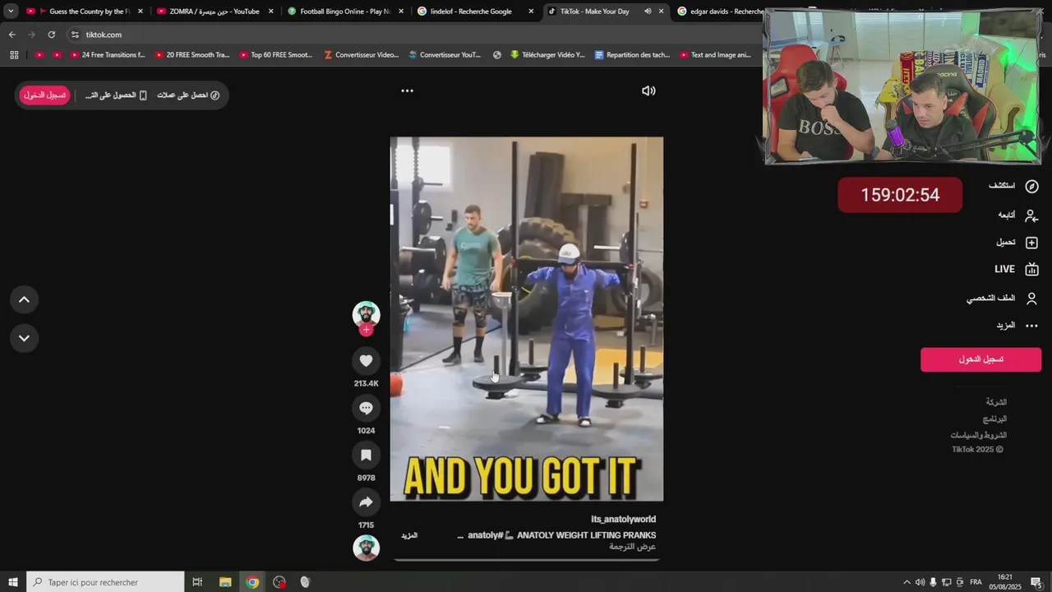1052x592 pixels.
Task: Click the site info icon beside tiktok.com
Action: pos(75,35)
